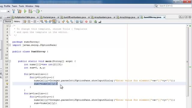Open the Team menu

(x=14, y=6)
